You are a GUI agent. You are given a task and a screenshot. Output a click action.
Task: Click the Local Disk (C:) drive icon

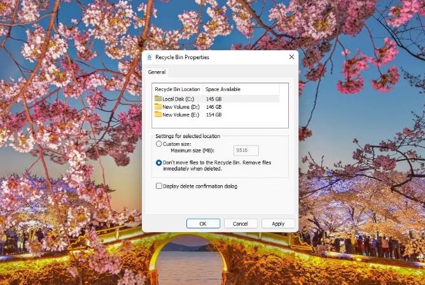click(x=158, y=99)
